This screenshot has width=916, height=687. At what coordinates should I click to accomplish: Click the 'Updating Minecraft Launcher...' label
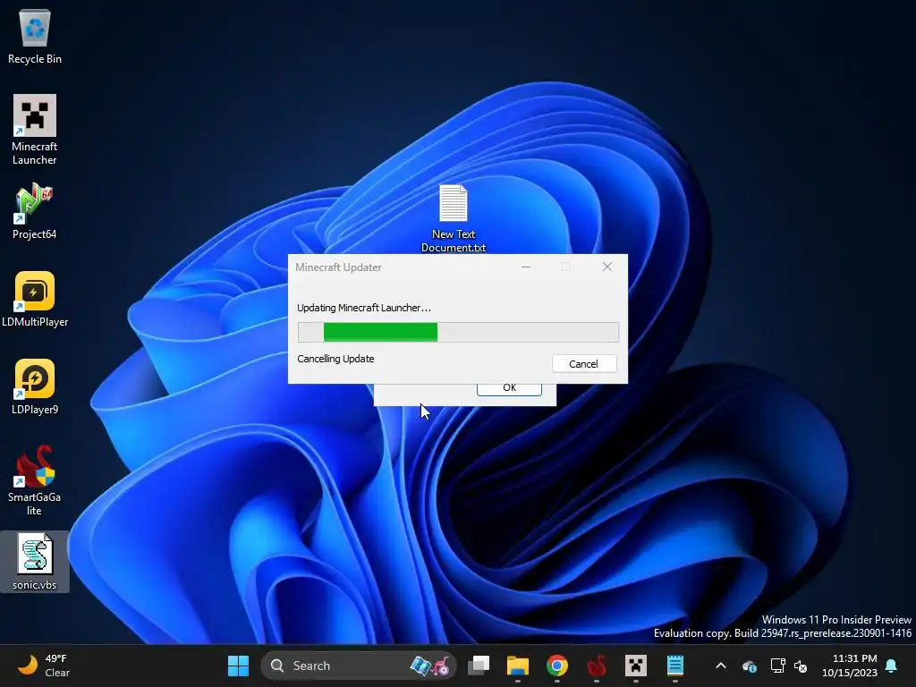coord(364,308)
